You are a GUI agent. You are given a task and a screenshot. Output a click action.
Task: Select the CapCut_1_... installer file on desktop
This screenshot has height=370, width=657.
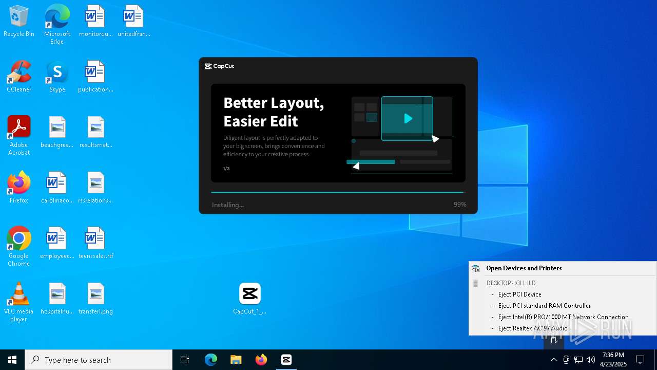(x=250, y=299)
